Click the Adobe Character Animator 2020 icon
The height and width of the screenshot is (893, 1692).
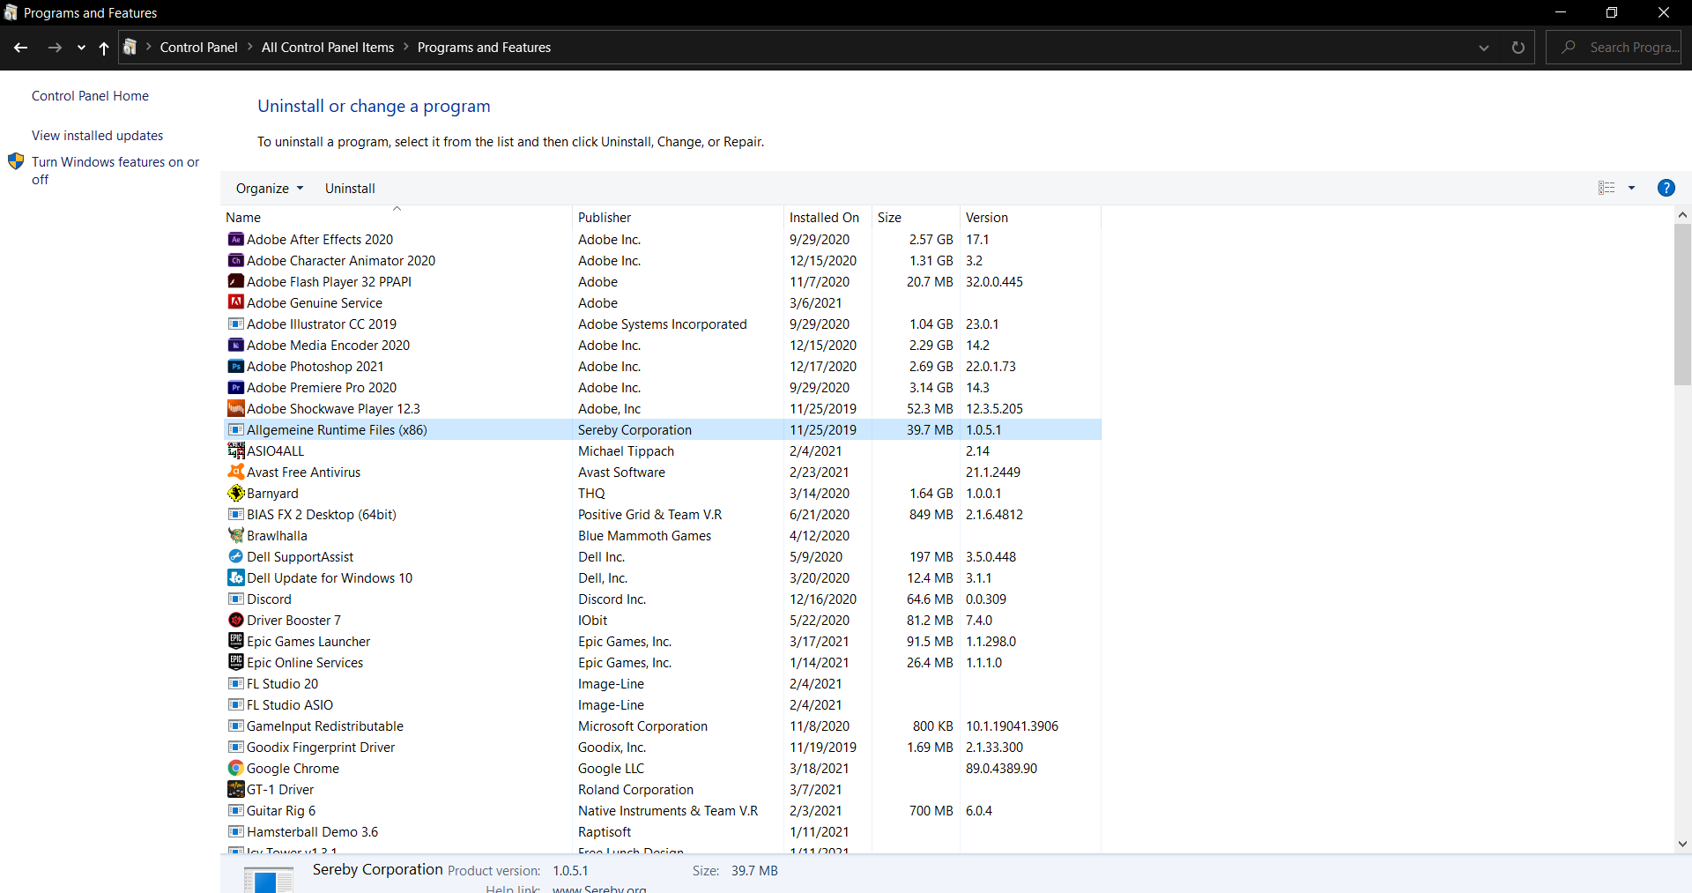point(235,260)
